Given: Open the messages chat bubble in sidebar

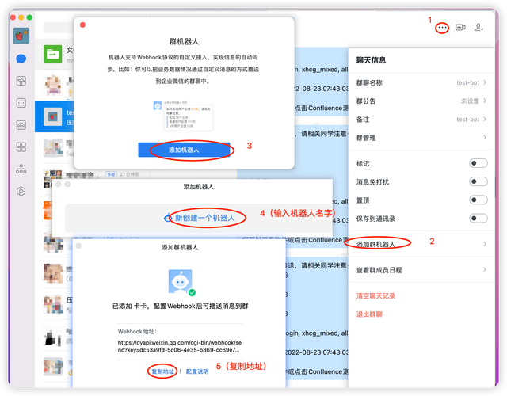Looking at the screenshot, I should click(x=21, y=59).
